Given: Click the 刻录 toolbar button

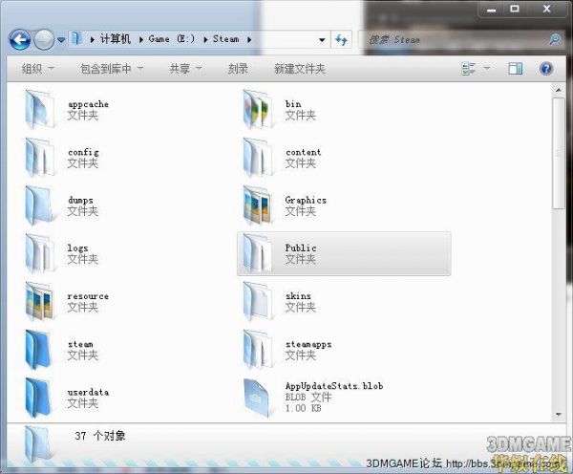Looking at the screenshot, I should point(238,69).
